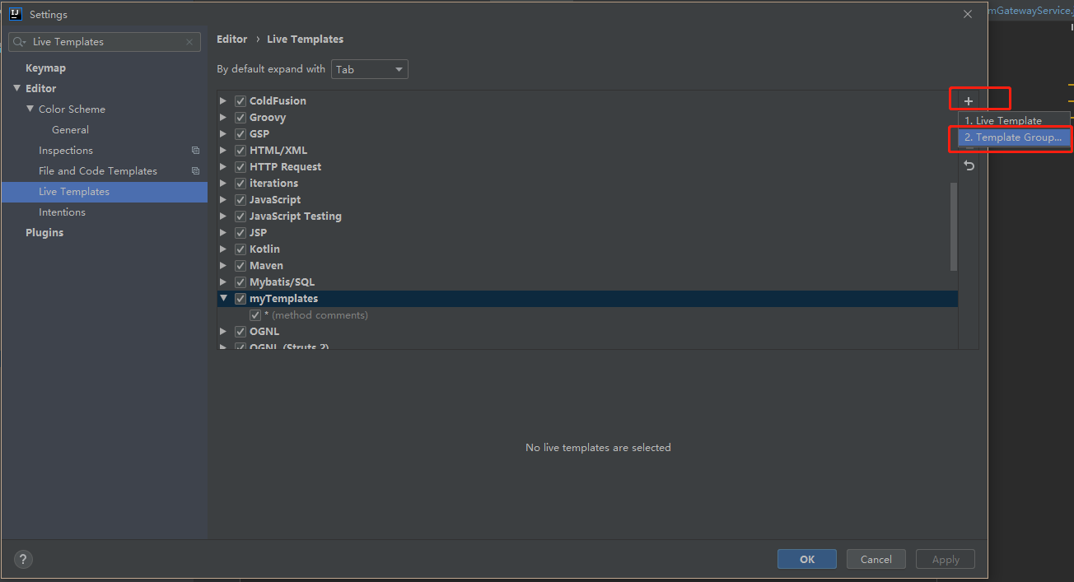
Task: Toggle the JSP group checkbox
Action: (240, 232)
